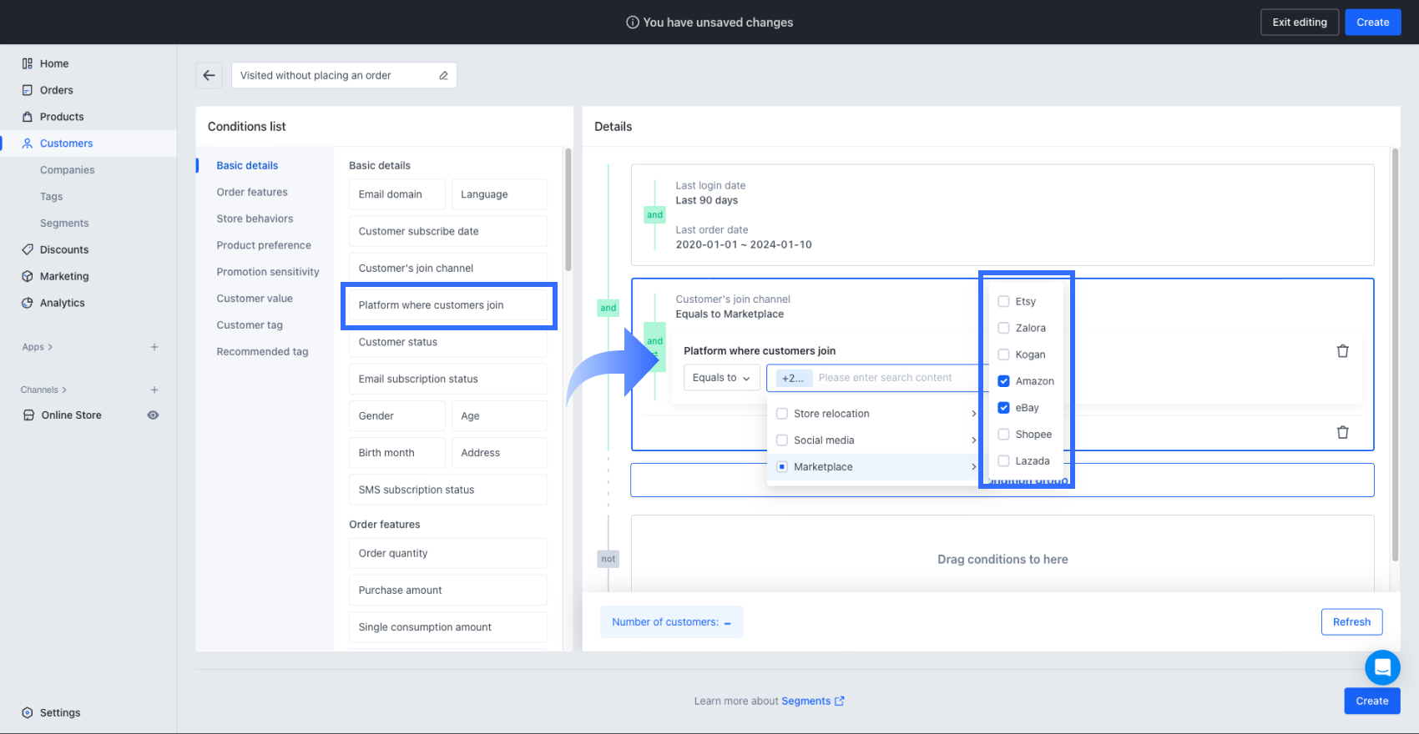Screen dimensions: 1419x734
Task: Select the Order features category
Action: (x=252, y=193)
